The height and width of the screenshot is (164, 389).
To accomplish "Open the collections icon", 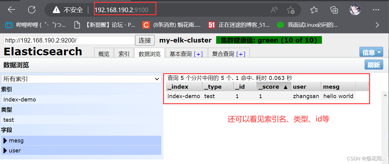I will tap(334, 10).
